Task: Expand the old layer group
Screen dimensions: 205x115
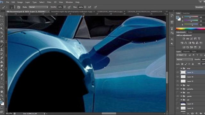Action: pos(181,100)
